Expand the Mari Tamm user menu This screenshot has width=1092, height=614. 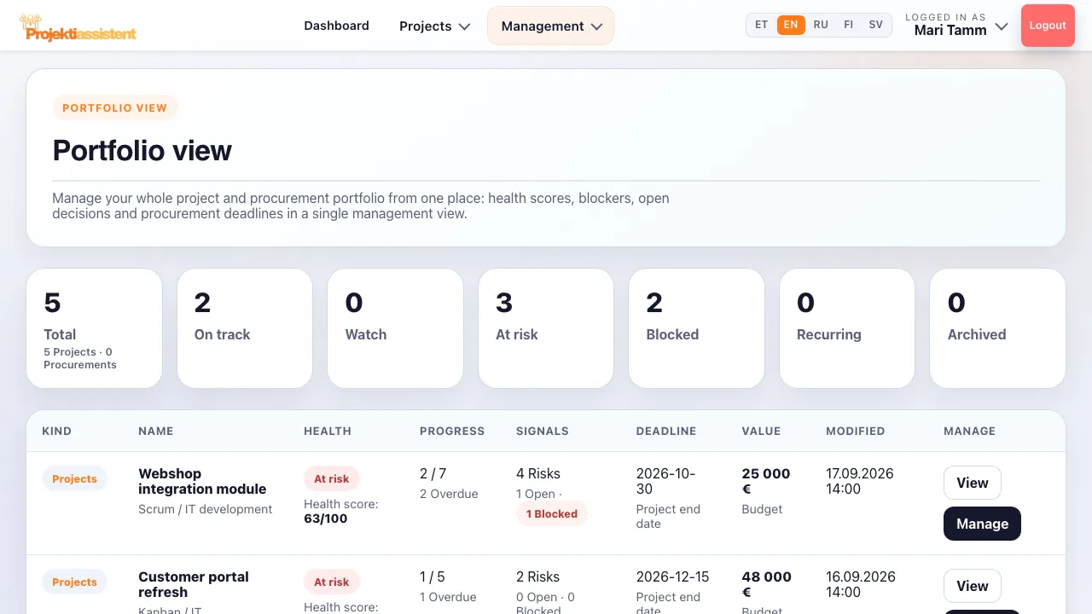pos(956,25)
